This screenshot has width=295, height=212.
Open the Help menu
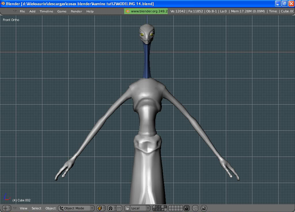[x=90, y=11]
